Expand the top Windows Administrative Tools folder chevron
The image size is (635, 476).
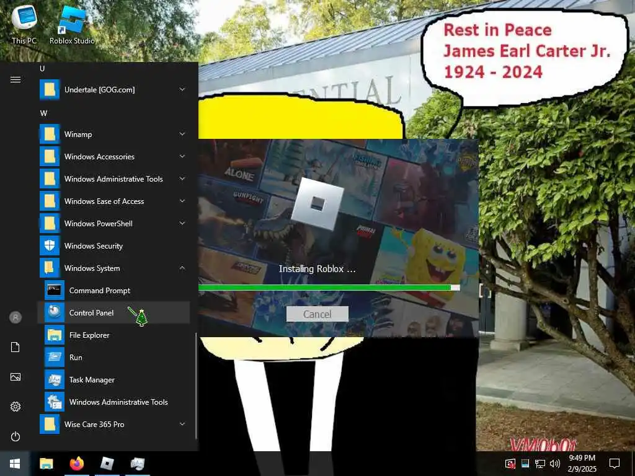click(182, 178)
